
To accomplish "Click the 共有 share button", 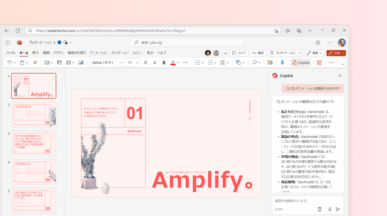I will point(336,53).
